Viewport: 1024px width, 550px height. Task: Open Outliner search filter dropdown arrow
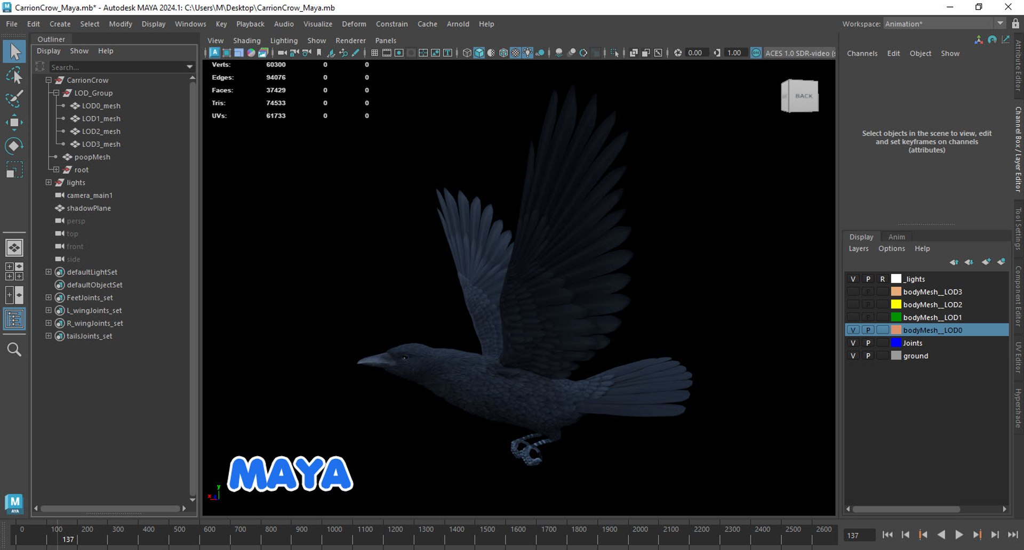[189, 67]
